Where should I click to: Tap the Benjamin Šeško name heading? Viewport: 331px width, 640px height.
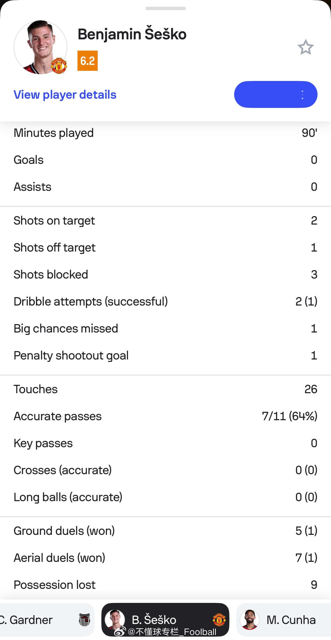(x=132, y=34)
